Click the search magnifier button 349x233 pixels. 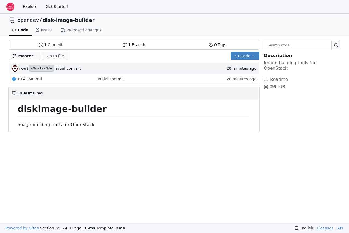click(x=336, y=45)
